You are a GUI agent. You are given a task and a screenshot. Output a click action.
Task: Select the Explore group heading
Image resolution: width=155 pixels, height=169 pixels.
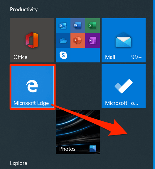click(x=18, y=163)
